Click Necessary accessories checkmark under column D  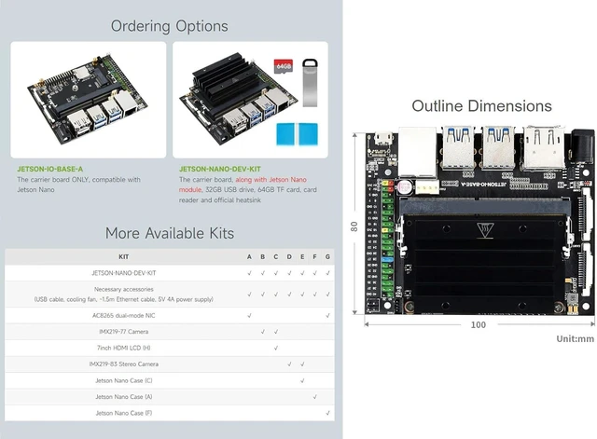pyautogui.click(x=289, y=294)
